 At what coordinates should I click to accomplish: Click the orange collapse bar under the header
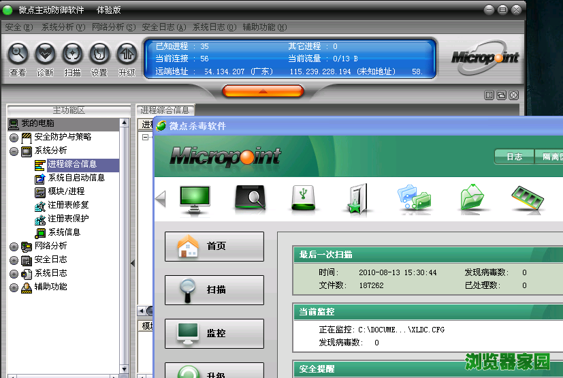(262, 91)
